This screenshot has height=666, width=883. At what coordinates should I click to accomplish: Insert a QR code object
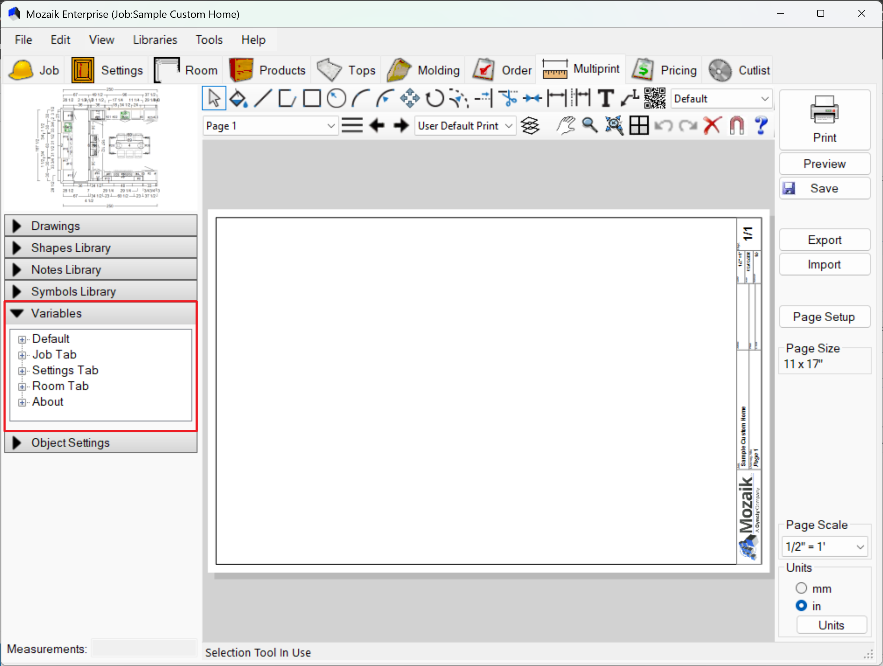(655, 99)
